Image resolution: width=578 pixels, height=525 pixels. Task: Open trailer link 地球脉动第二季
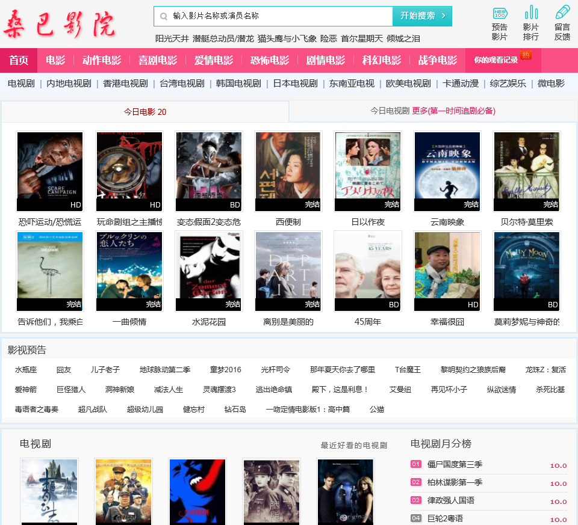click(x=165, y=370)
